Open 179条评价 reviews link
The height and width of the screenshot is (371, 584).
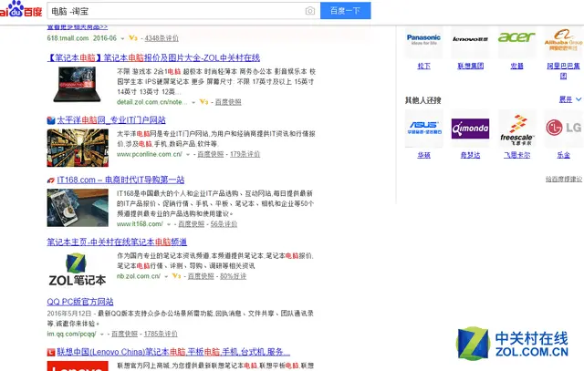[245, 154]
